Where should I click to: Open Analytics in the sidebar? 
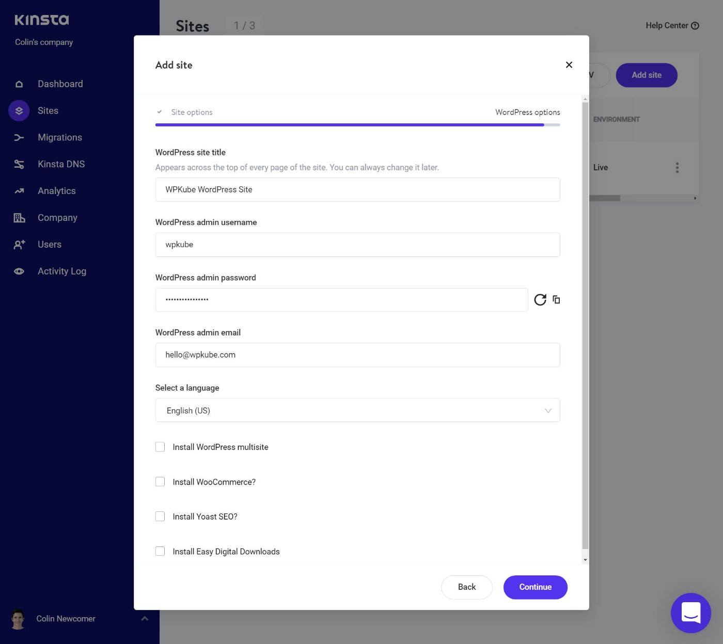[x=57, y=191]
